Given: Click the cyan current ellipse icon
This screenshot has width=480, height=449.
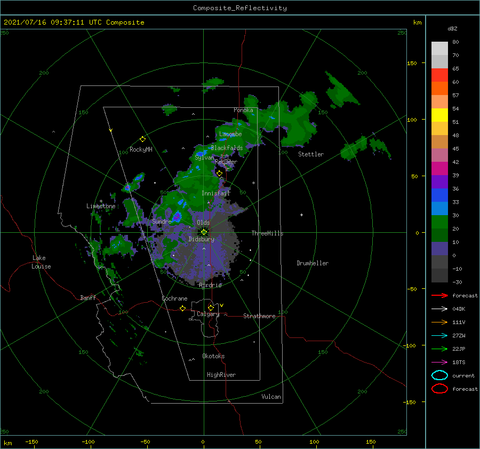Looking at the screenshot, I should coord(439,375).
